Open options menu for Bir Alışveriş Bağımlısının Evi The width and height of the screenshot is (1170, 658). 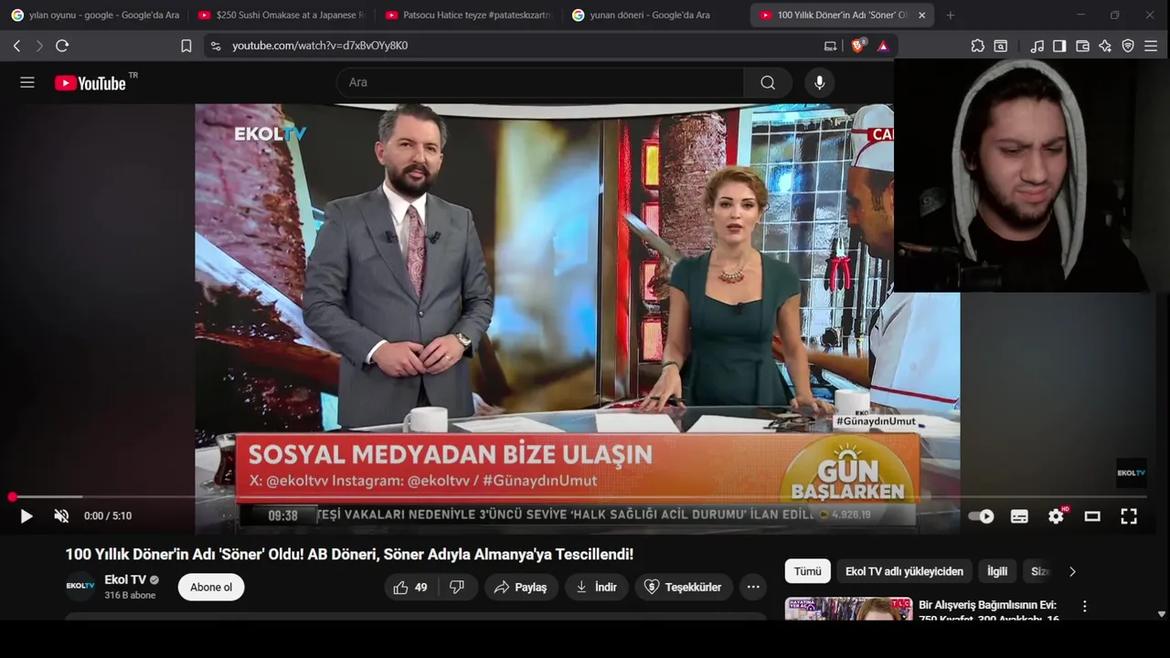tap(1085, 606)
